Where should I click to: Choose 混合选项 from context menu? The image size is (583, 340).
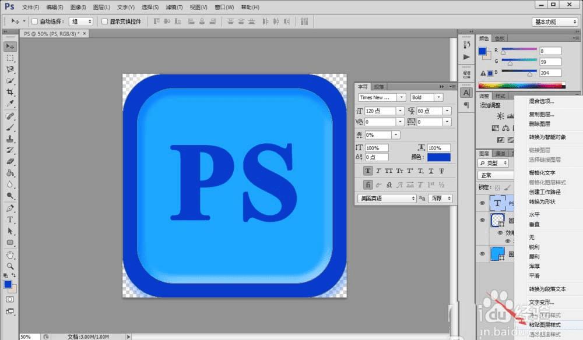tap(542, 101)
